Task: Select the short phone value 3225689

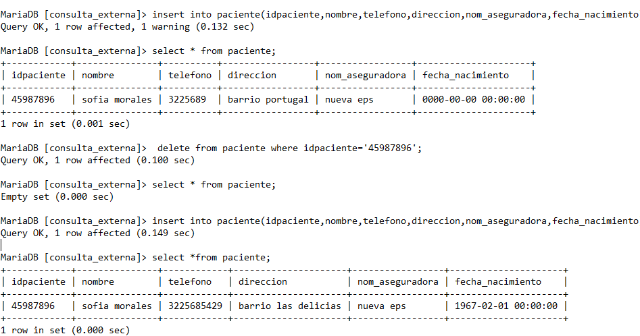Action: point(190,99)
